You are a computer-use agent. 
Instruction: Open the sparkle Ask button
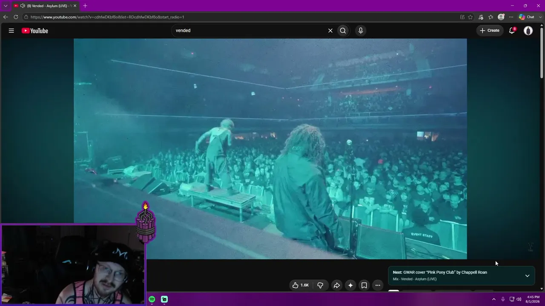350,285
